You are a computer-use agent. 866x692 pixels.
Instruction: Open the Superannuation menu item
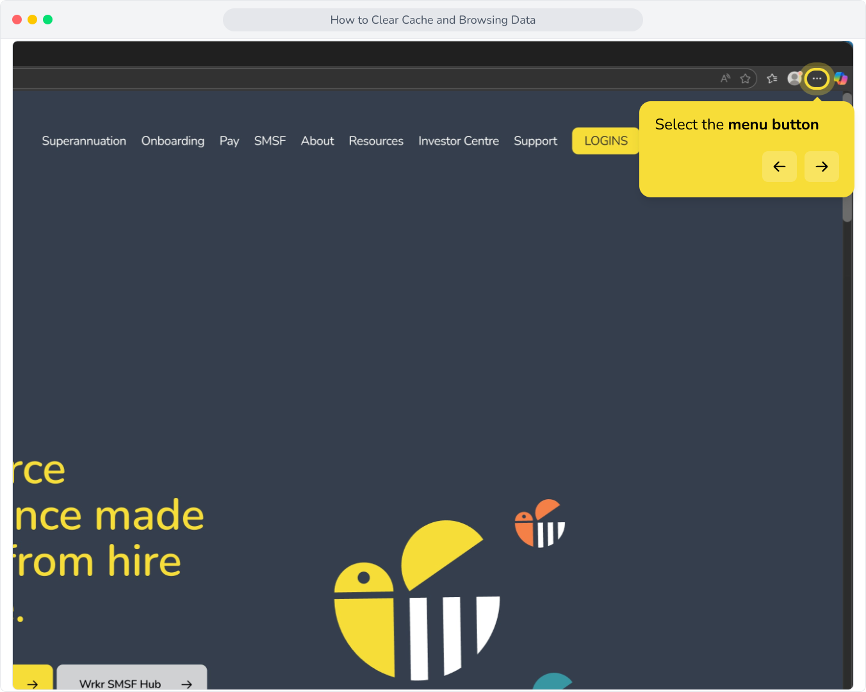click(x=84, y=141)
